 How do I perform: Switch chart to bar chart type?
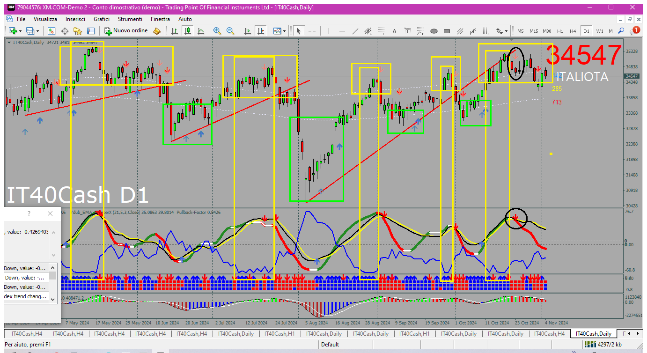point(175,31)
